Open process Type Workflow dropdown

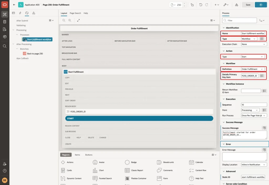[x=249, y=39]
